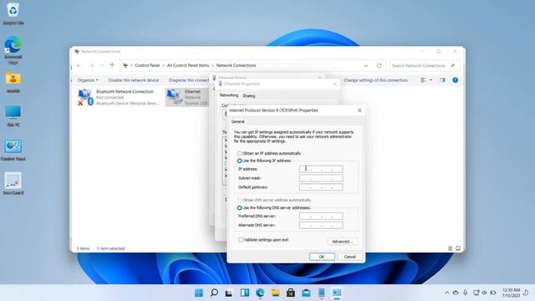Confirm IPv4 Properties with OK
The height and width of the screenshot is (301, 535).
322,257
